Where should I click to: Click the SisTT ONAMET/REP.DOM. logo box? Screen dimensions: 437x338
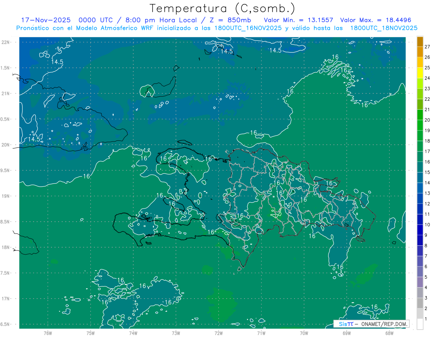click(x=371, y=324)
